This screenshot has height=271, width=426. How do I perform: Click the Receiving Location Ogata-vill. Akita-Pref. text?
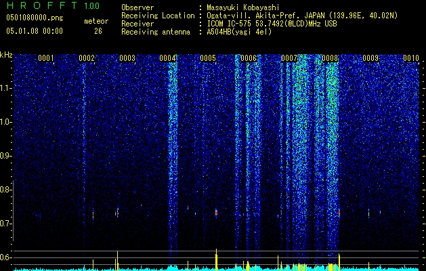[x=302, y=16]
